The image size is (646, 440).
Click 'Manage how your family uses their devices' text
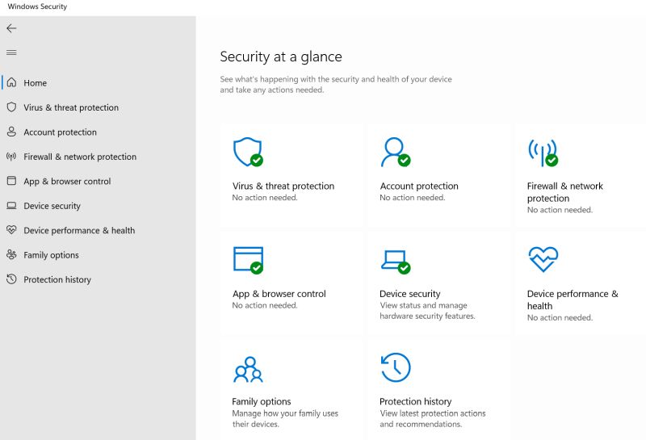(x=285, y=418)
